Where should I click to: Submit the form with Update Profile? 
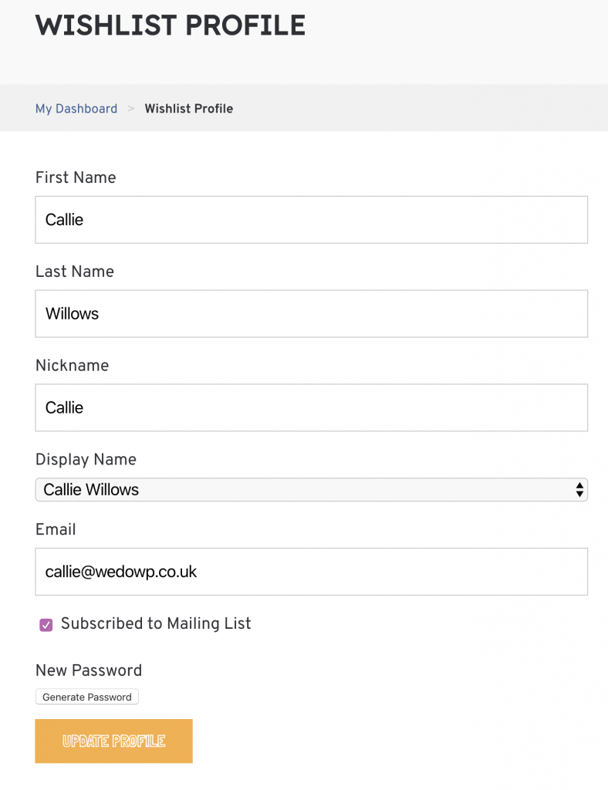click(x=114, y=741)
